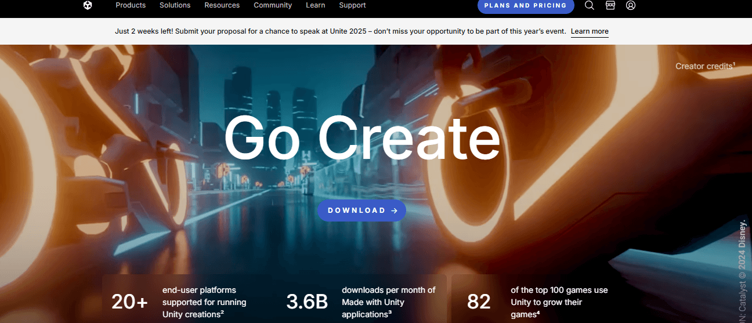Screen dimensions: 752x323
Task: Follow the Learn more link in banner
Action: coord(590,31)
